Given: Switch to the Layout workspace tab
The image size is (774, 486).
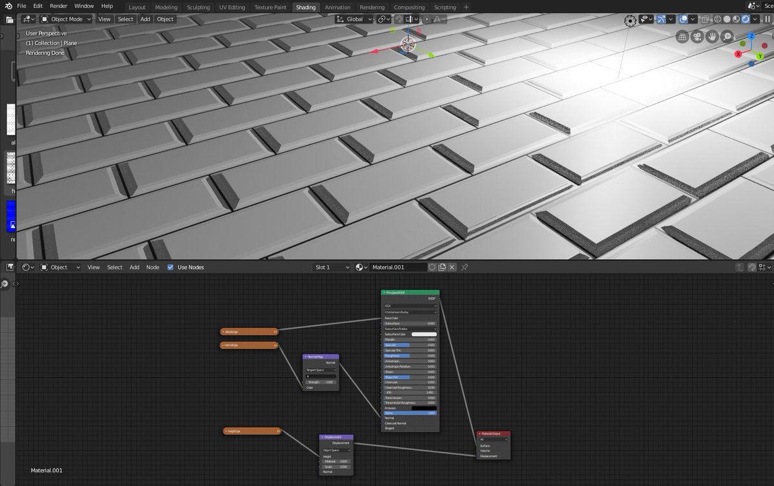Looking at the screenshot, I should [x=137, y=7].
